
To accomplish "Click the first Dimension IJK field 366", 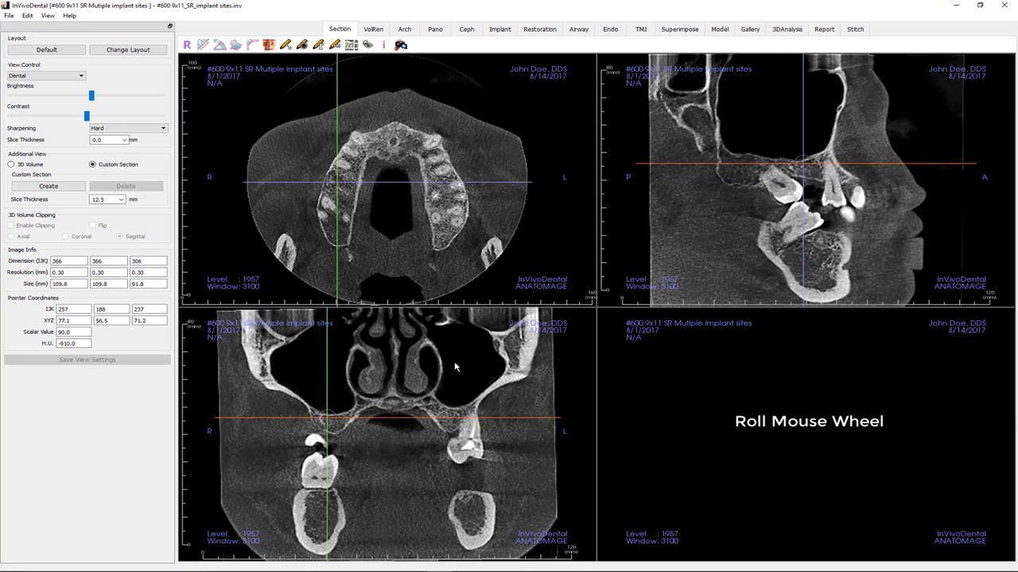I will 69,261.
